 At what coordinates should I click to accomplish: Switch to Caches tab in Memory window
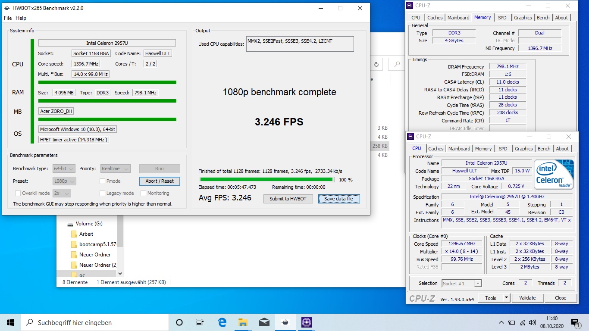[435, 18]
